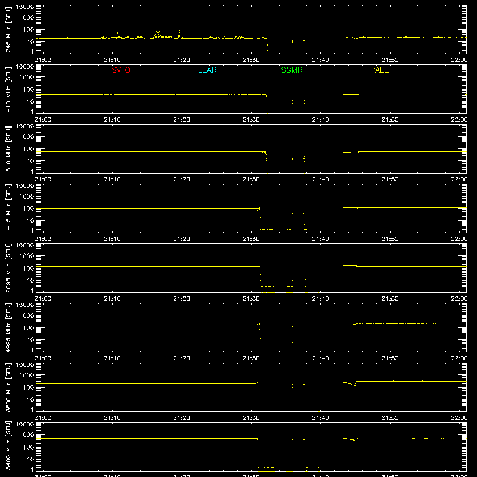
Task: Select the 2695 MHz [SFU] axis label
Action: (8, 268)
